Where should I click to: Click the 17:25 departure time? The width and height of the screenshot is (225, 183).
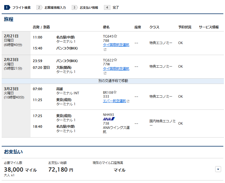tap(38, 116)
